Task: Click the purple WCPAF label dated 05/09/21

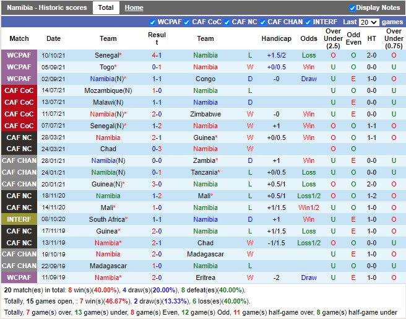Action: (x=19, y=67)
